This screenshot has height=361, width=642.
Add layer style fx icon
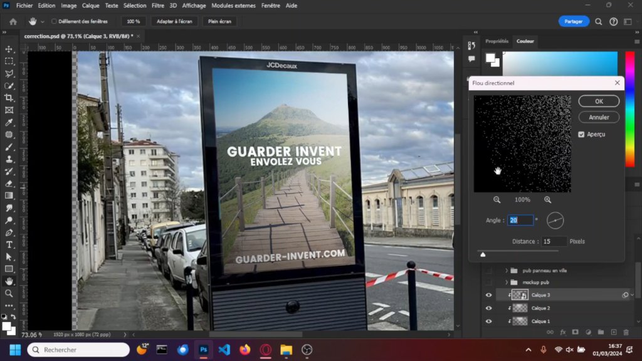coord(563,332)
